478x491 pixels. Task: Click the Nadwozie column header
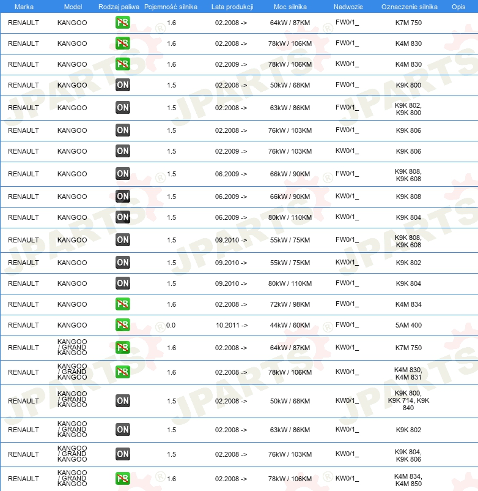(x=348, y=7)
